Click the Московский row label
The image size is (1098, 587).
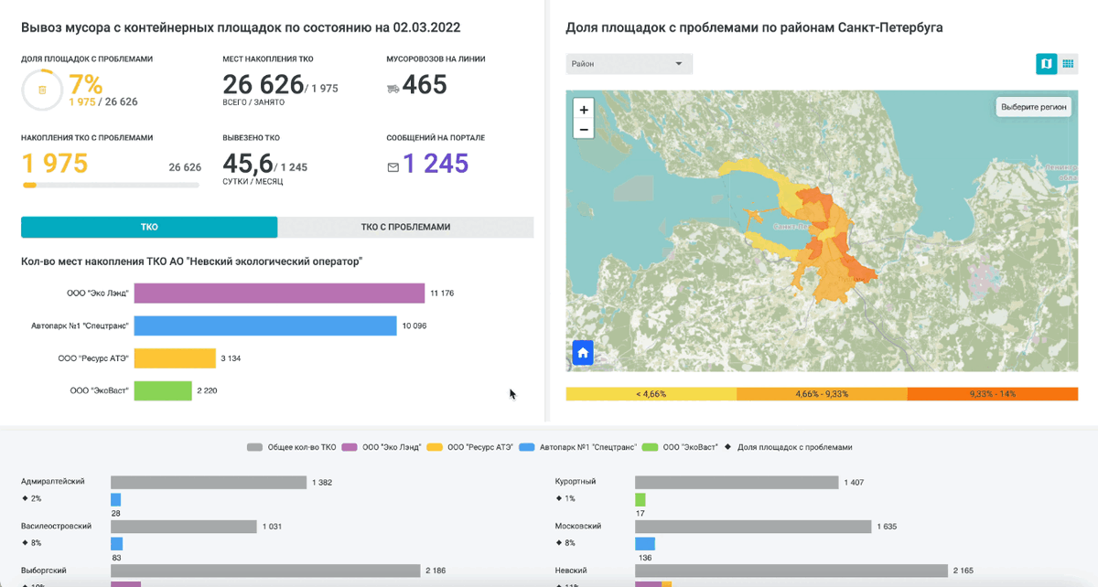point(578,526)
